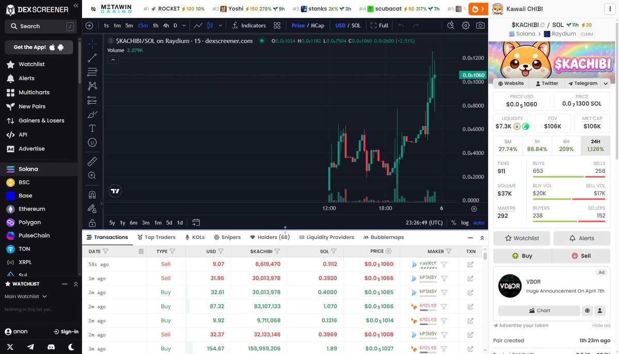This screenshot has width=619, height=354.
Task: Open the Telegram icon in sidebar
Action: point(30,347)
